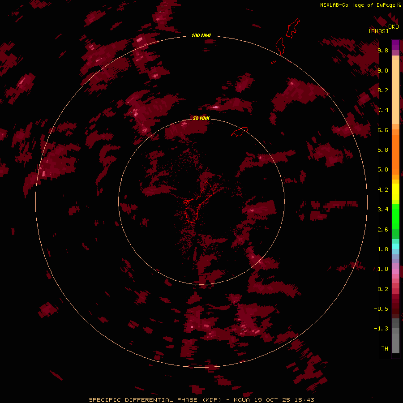The image size is (403, 403).
Task: Click the purple top segment of the color bar
Action: tap(395, 45)
